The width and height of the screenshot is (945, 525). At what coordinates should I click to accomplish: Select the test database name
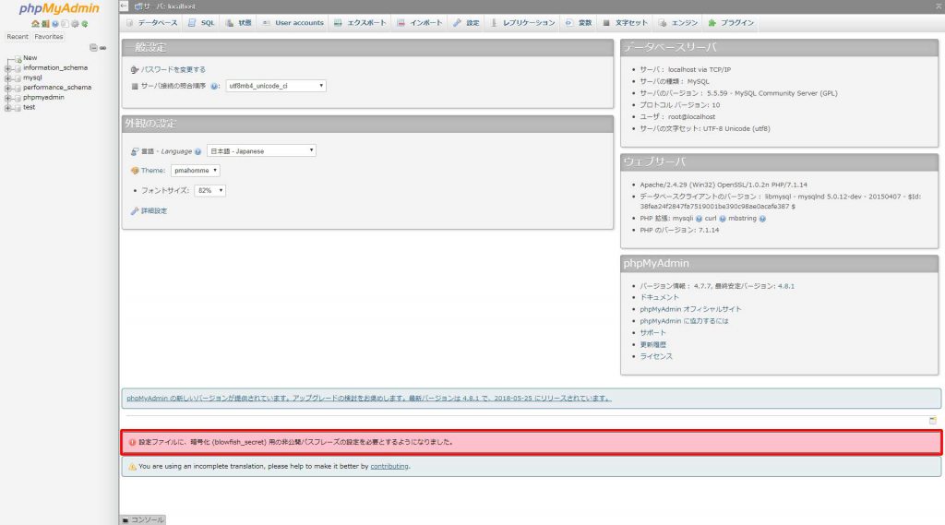point(29,107)
